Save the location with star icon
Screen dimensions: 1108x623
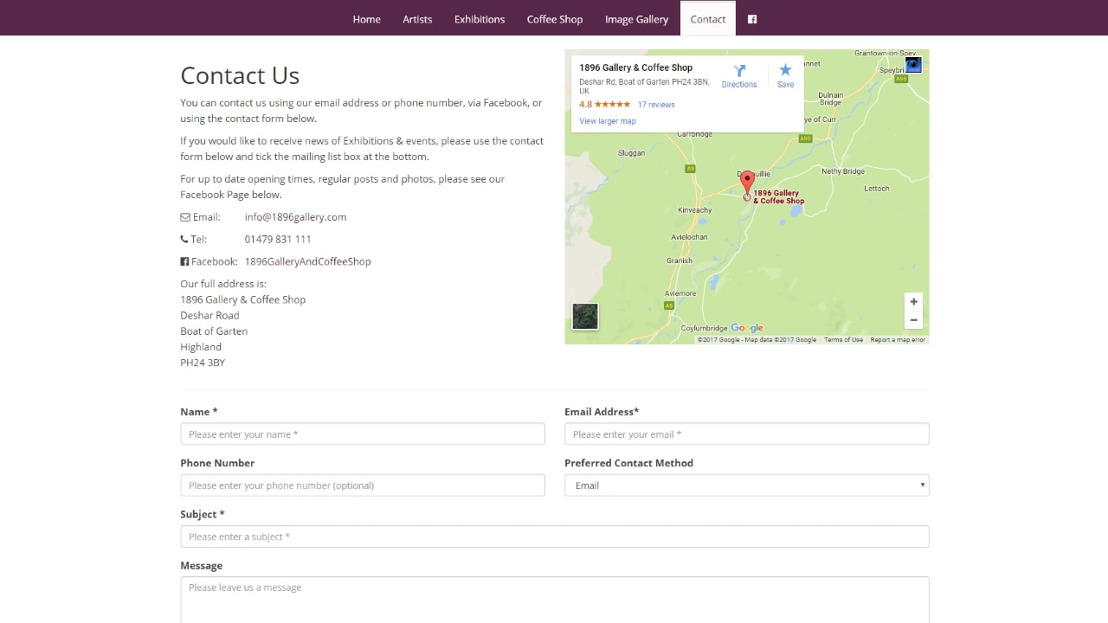click(785, 75)
